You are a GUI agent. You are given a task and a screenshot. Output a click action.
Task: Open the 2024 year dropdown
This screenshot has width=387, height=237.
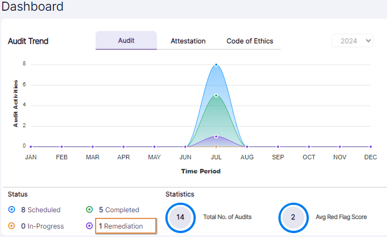coord(352,41)
